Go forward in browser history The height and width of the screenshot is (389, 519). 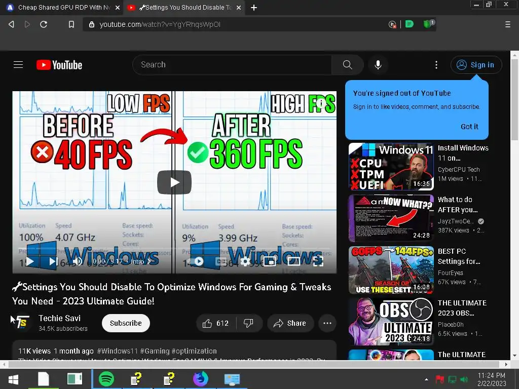click(27, 24)
